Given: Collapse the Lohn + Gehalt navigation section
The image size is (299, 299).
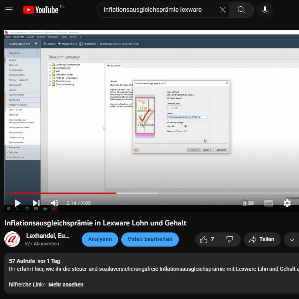Looking at the screenshot, I should 7,110.
